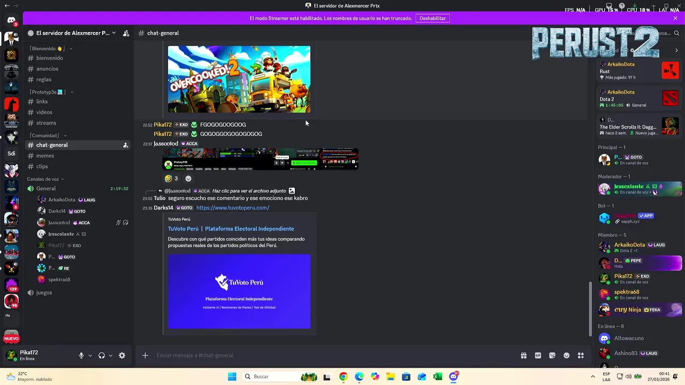Viewport: 685px width, 385px height.
Task: Select the reglas channel
Action: [78, 80]
